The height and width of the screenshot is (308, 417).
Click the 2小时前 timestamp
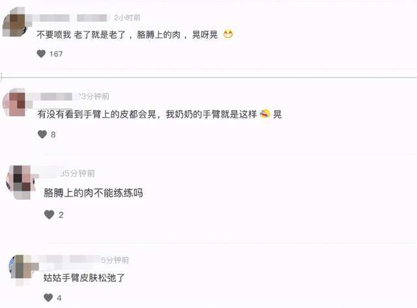(127, 18)
